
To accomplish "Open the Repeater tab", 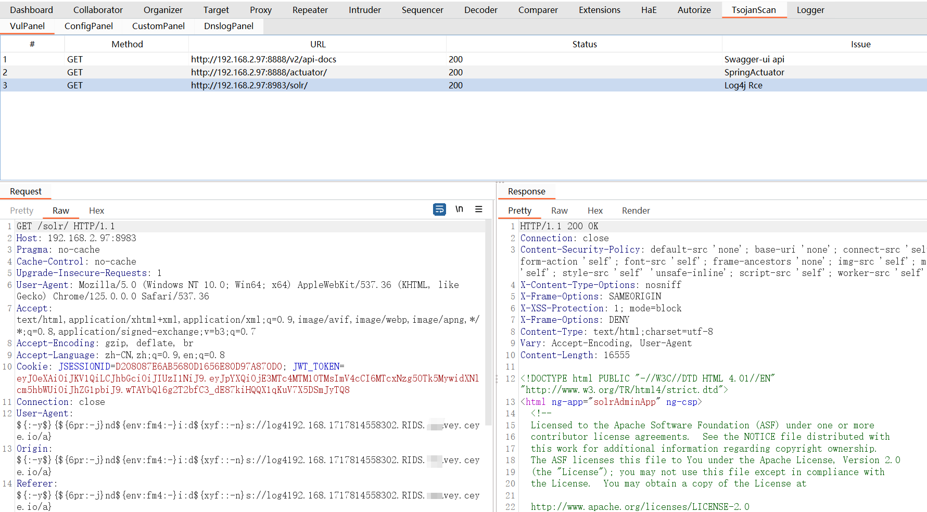I will click(x=310, y=10).
